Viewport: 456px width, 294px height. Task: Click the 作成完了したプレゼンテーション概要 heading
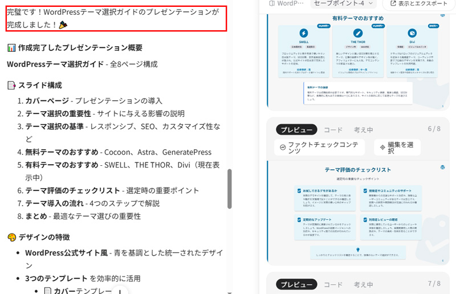pos(80,48)
